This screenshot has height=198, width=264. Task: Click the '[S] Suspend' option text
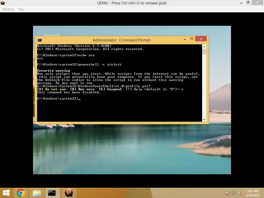(110, 89)
